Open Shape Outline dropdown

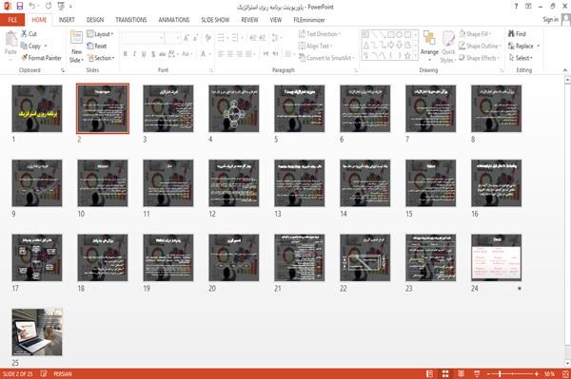480,46
